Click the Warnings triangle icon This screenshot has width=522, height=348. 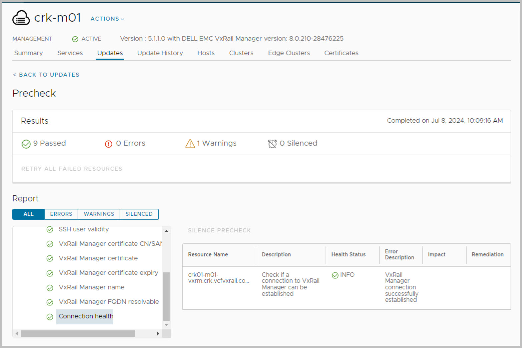[190, 143]
